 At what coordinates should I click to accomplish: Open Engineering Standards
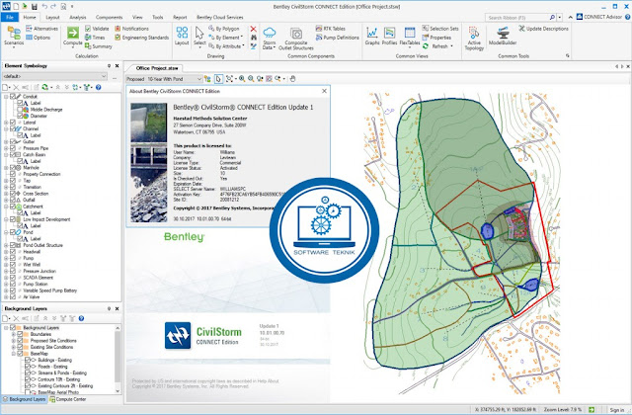pos(141,38)
